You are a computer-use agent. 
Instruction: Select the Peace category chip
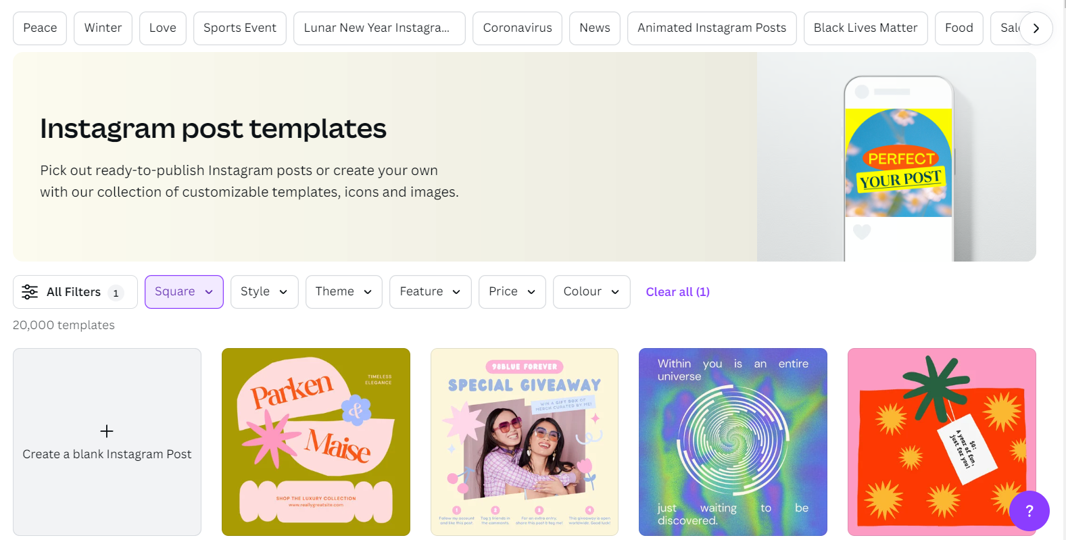[40, 28]
